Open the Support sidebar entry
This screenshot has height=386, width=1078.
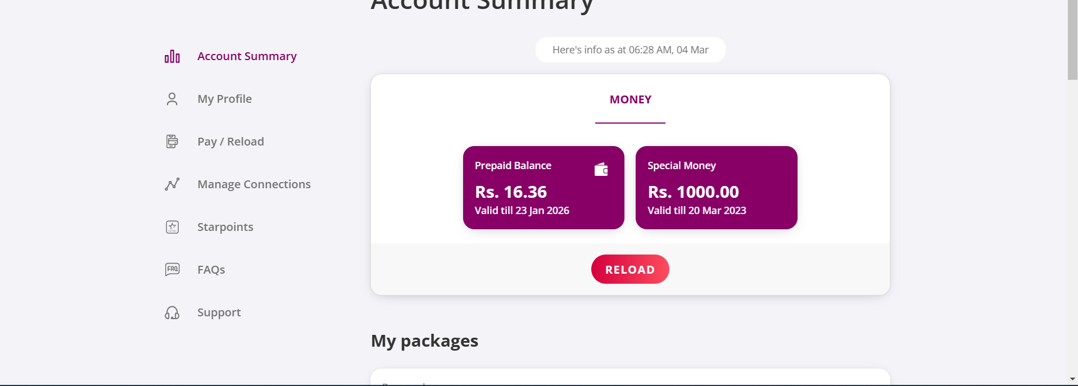pyautogui.click(x=219, y=312)
